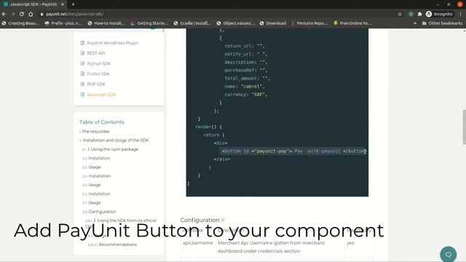Jump to Installation and Usage of the SDK
466x262 pixels.
[116, 140]
